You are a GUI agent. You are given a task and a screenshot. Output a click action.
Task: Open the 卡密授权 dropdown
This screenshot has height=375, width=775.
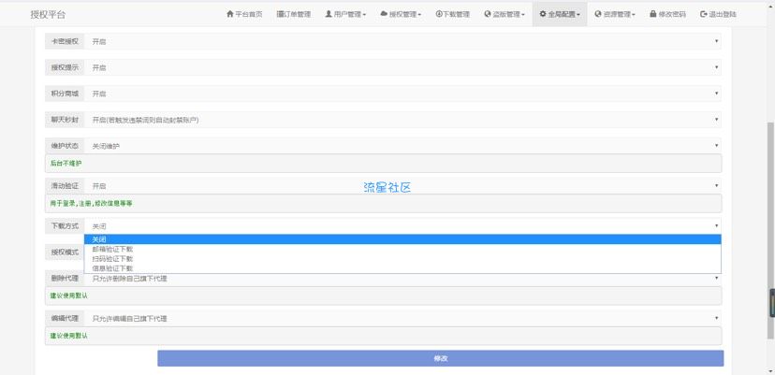[x=402, y=41]
